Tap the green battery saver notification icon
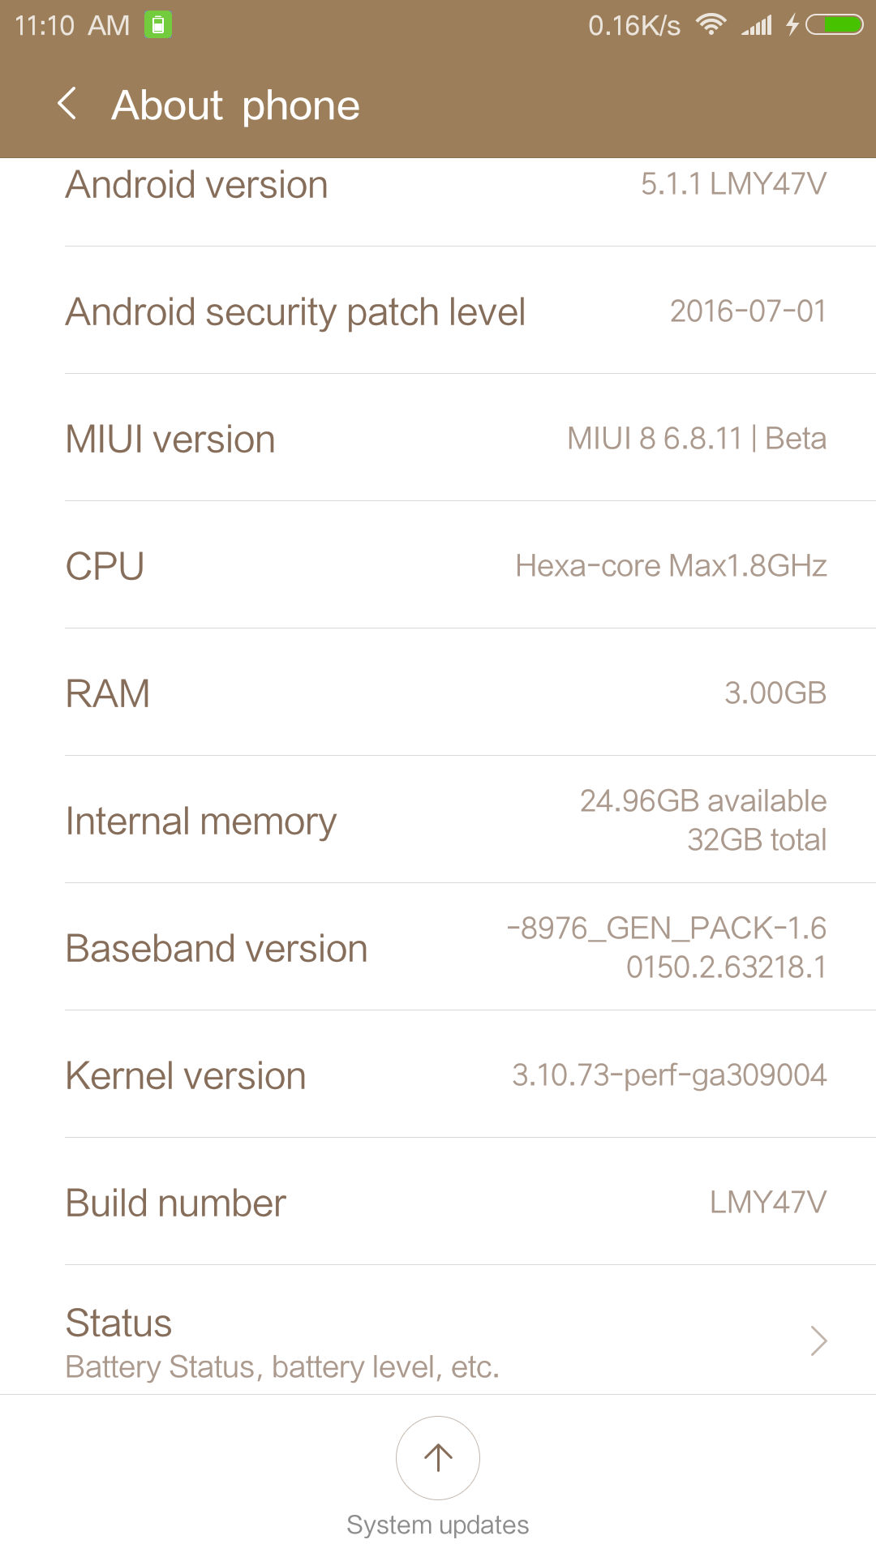This screenshot has height=1557, width=876. [x=158, y=25]
